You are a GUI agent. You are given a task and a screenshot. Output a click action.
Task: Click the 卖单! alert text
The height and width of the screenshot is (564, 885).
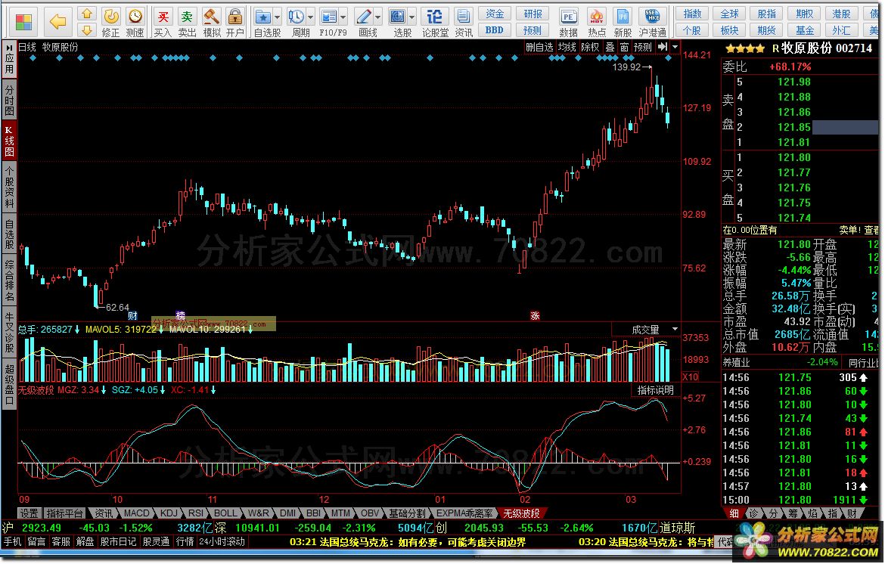coord(849,230)
